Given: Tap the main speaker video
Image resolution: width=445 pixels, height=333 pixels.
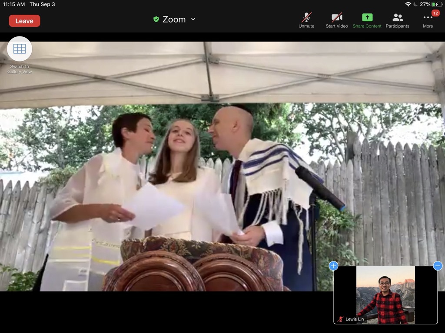Looking at the screenshot, I should [222, 166].
